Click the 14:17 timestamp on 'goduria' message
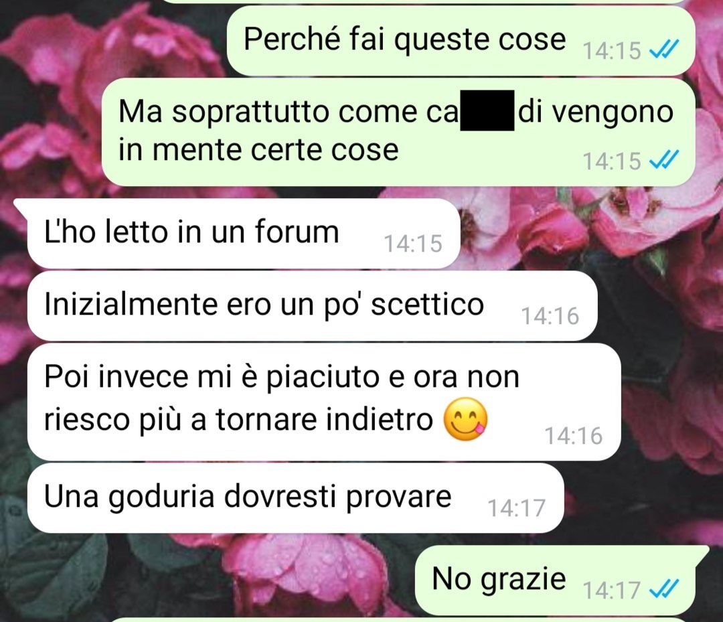The height and width of the screenshot is (622, 723). tap(516, 508)
